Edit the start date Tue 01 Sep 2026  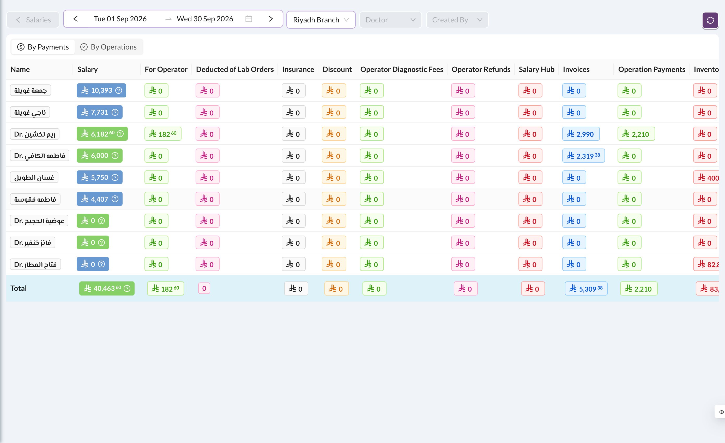point(120,19)
